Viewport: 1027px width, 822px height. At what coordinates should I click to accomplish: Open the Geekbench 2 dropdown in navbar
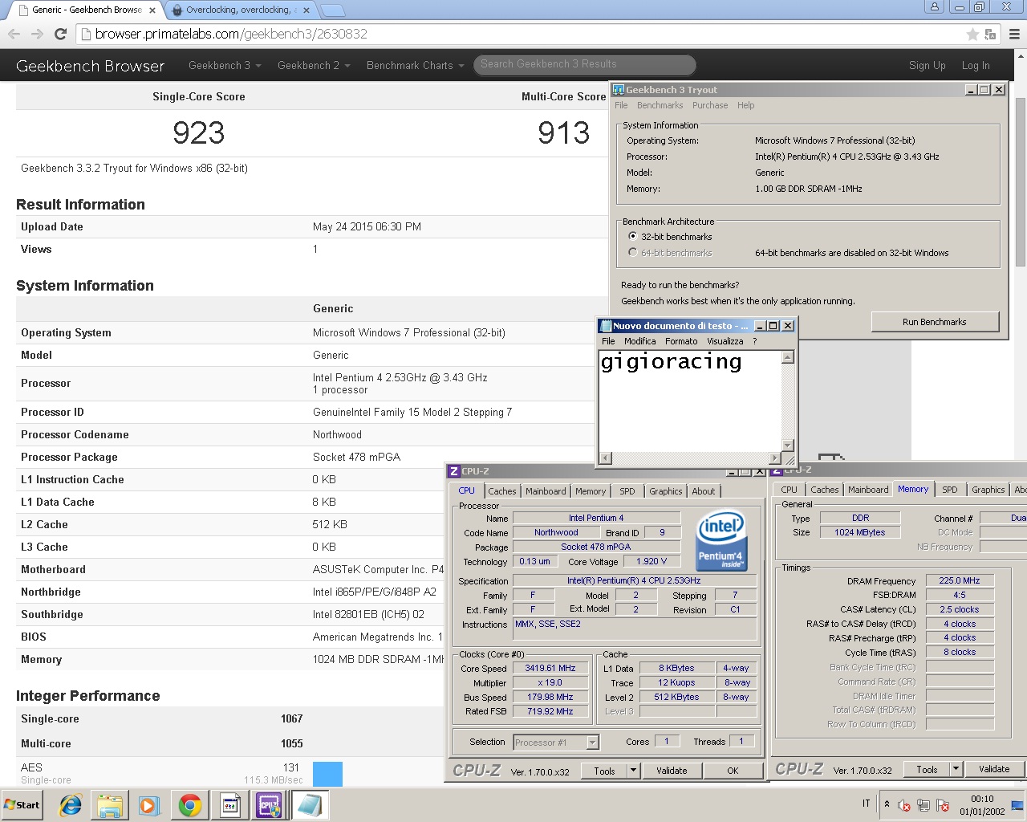pyautogui.click(x=314, y=65)
